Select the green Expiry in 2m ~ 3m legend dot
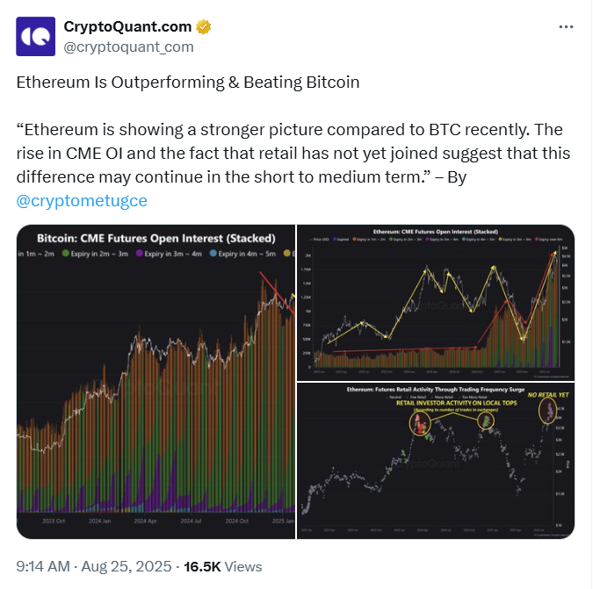The image size is (593, 589). (x=65, y=254)
